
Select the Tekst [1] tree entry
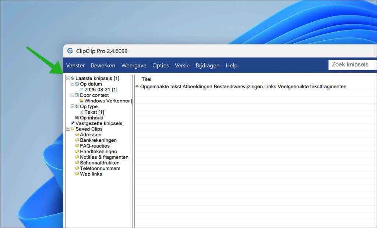(94, 112)
